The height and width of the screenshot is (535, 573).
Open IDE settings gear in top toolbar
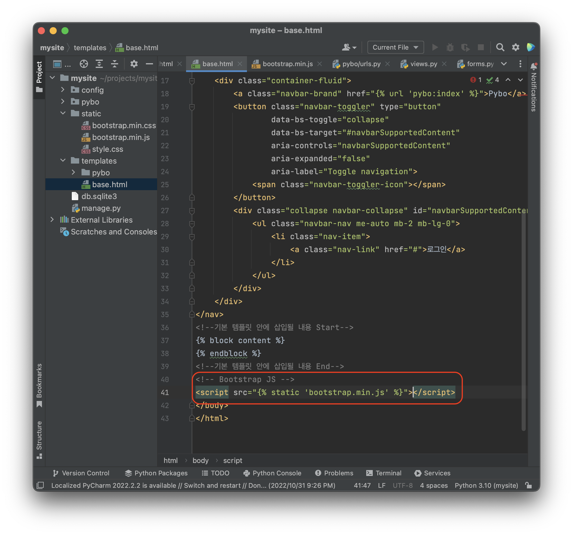(515, 47)
